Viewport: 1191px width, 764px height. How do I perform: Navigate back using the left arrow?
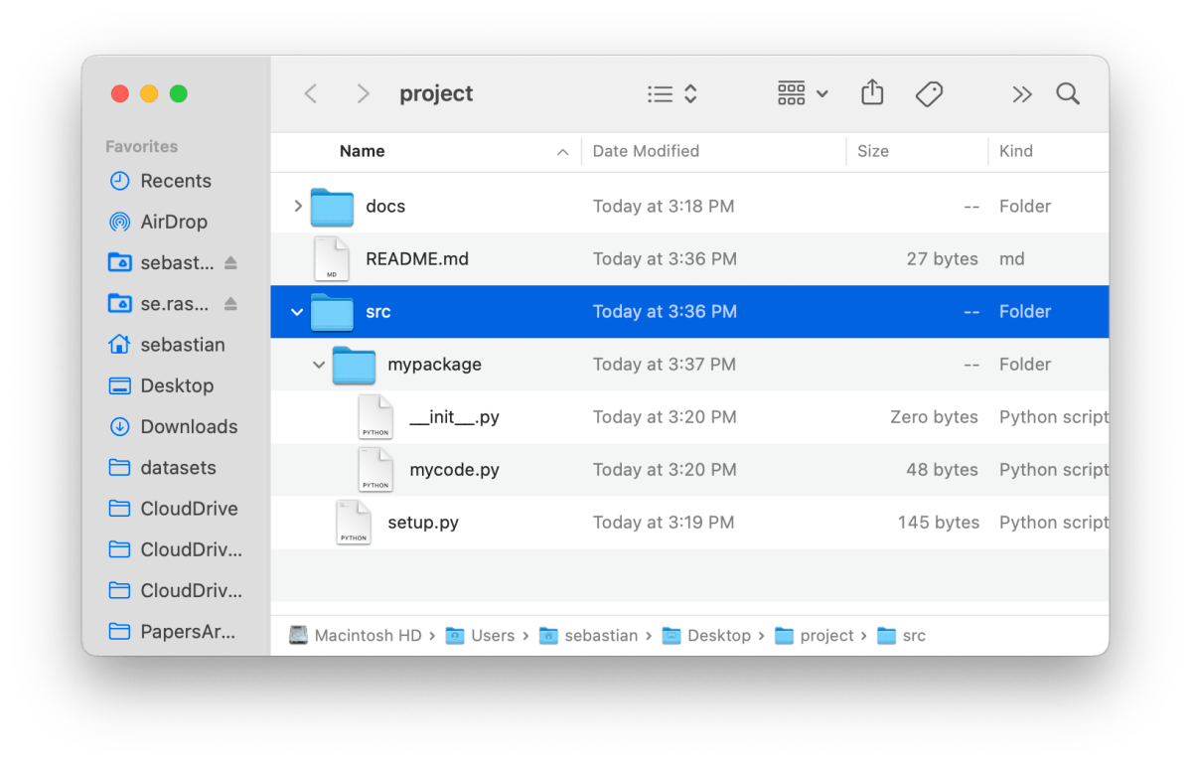pyautogui.click(x=310, y=92)
